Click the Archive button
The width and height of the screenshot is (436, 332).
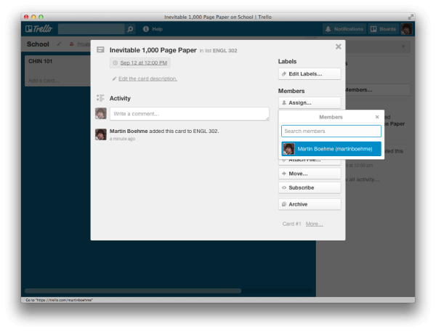pos(310,204)
